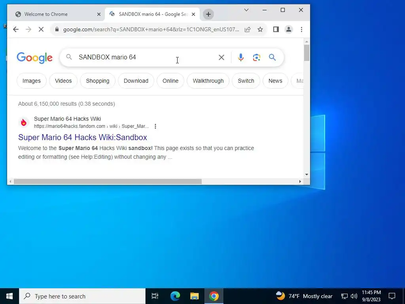The height and width of the screenshot is (304, 405).
Task: Click the horizontal scroll right arrow
Action: [300, 181]
